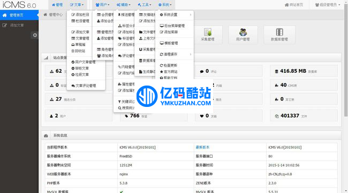Open 角色管理 in the 用户 menu

coord(105,49)
